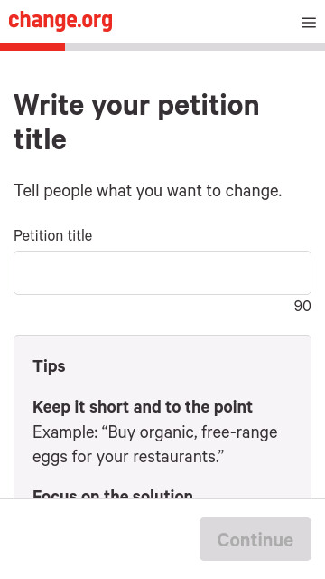
Task: Click the grey unfilled progress bar portion
Action: point(195,47)
